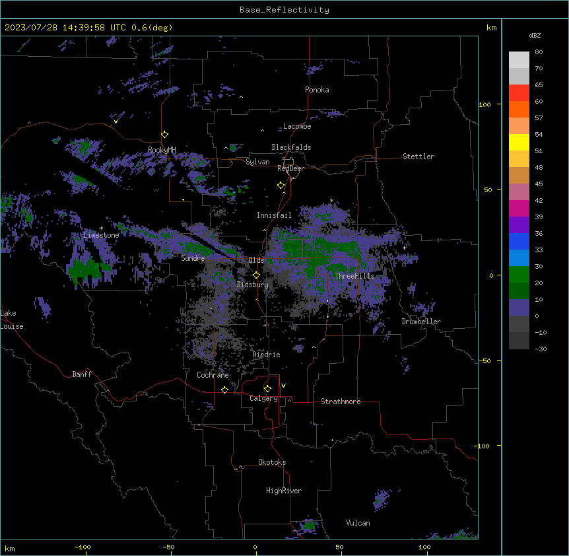Image resolution: width=569 pixels, height=556 pixels.
Task: Click the yellow V marker east of Calgary
Action: point(283,386)
